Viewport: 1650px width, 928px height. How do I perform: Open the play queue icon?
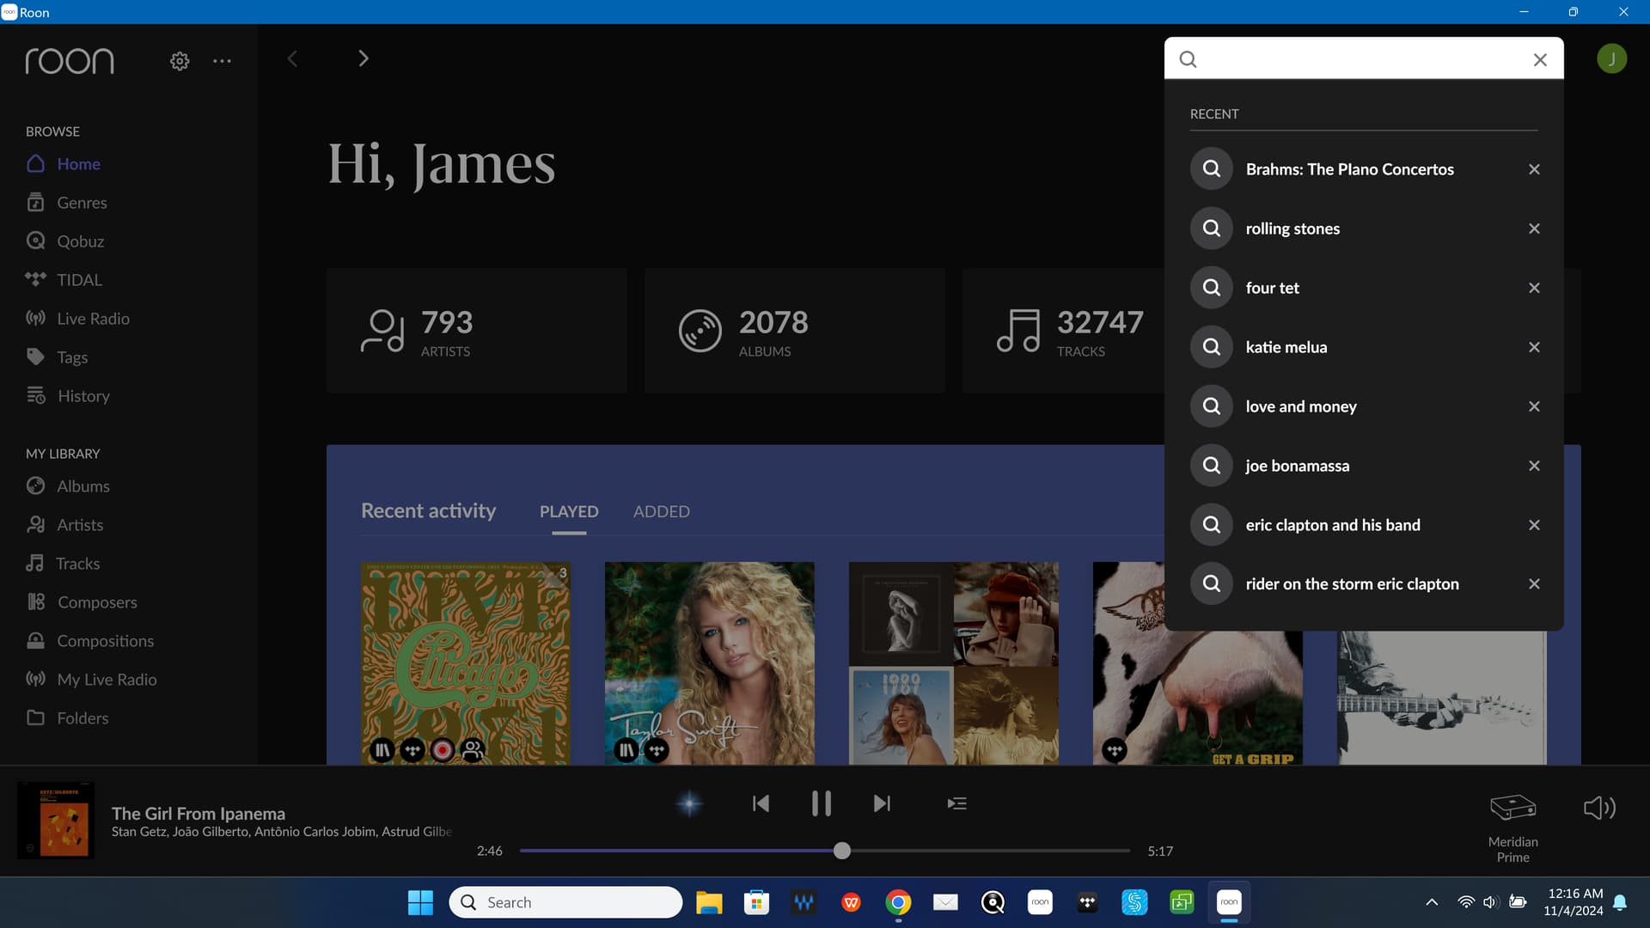click(x=956, y=803)
